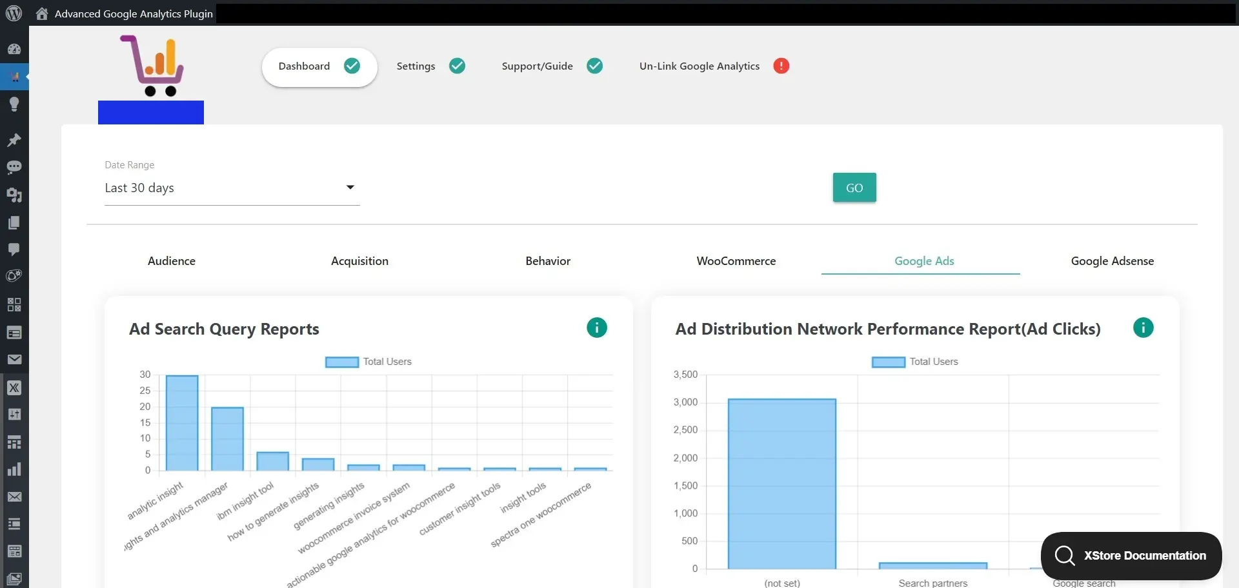Select the analytics cart icon in sidebar
1239x588 pixels.
coord(14,77)
